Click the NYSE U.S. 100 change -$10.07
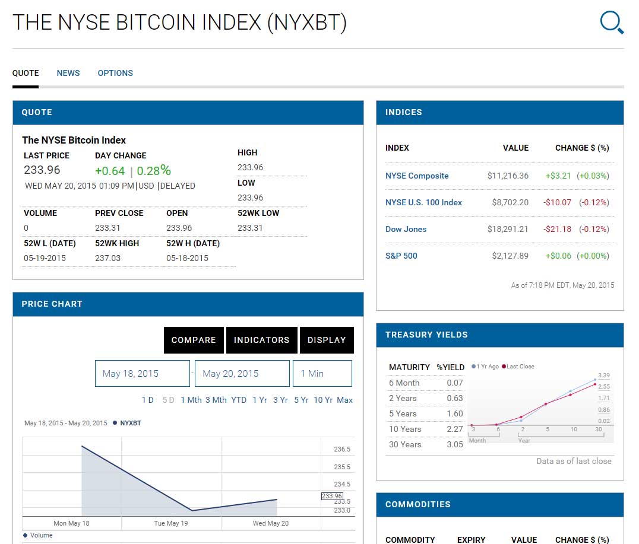639x544 pixels. [557, 202]
